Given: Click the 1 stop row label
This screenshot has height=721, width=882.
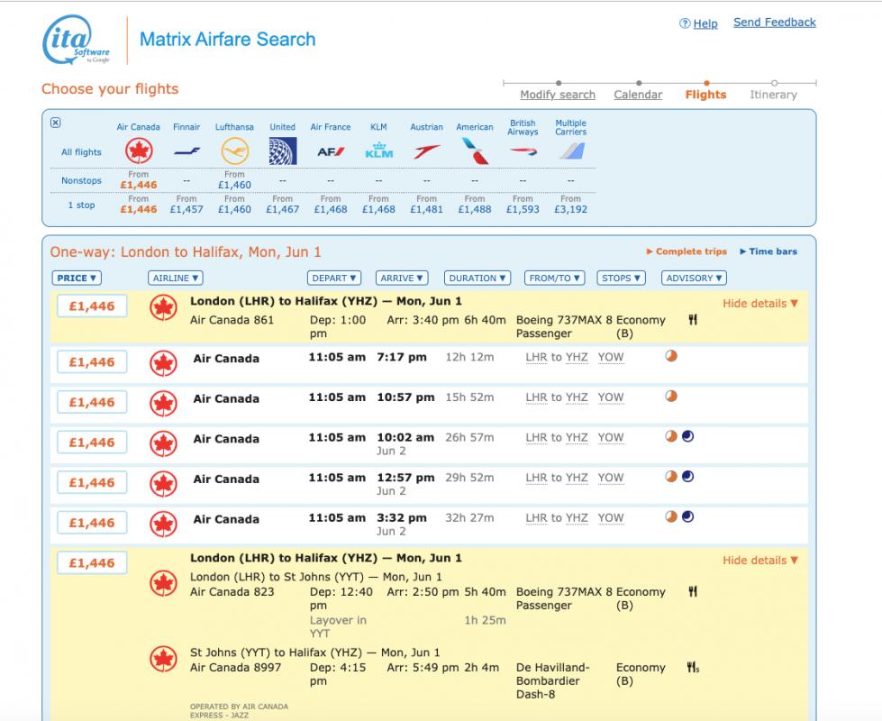Looking at the screenshot, I should pos(82,205).
